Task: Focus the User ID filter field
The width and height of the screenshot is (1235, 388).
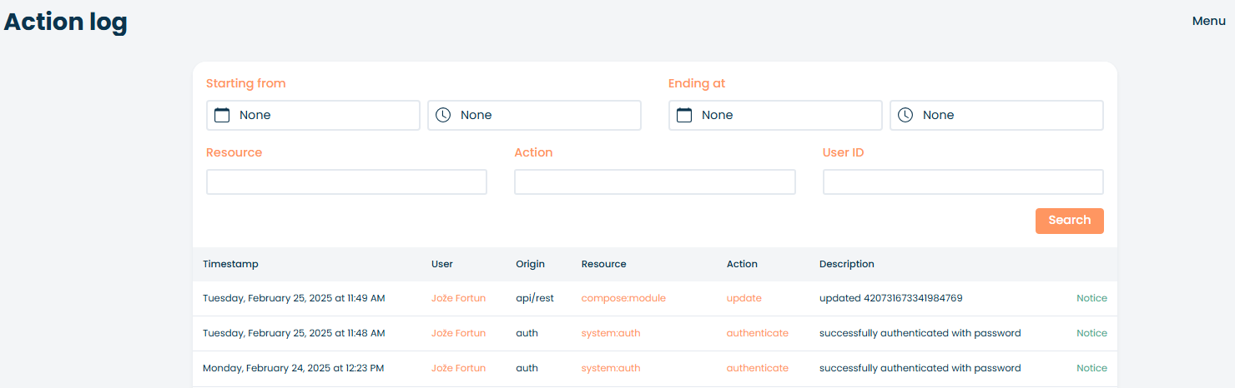Action: coord(963,182)
